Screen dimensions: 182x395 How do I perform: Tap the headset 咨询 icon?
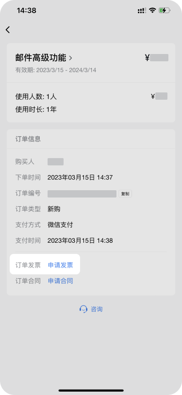tap(83, 309)
